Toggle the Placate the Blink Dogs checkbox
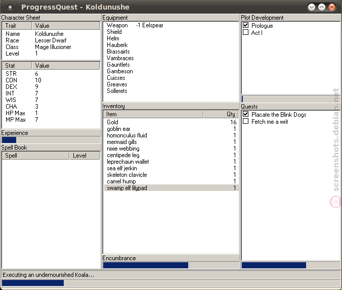The width and height of the screenshot is (342, 290). pyautogui.click(x=245, y=114)
